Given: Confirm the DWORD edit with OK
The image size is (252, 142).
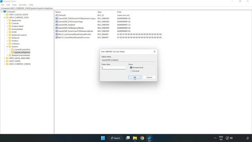Looking at the screenshot, I should [x=135, y=77].
